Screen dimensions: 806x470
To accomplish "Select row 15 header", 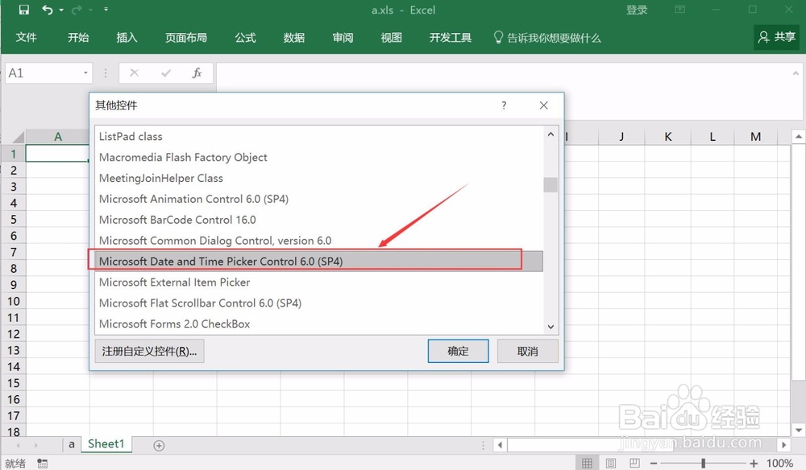I will pos(14,383).
